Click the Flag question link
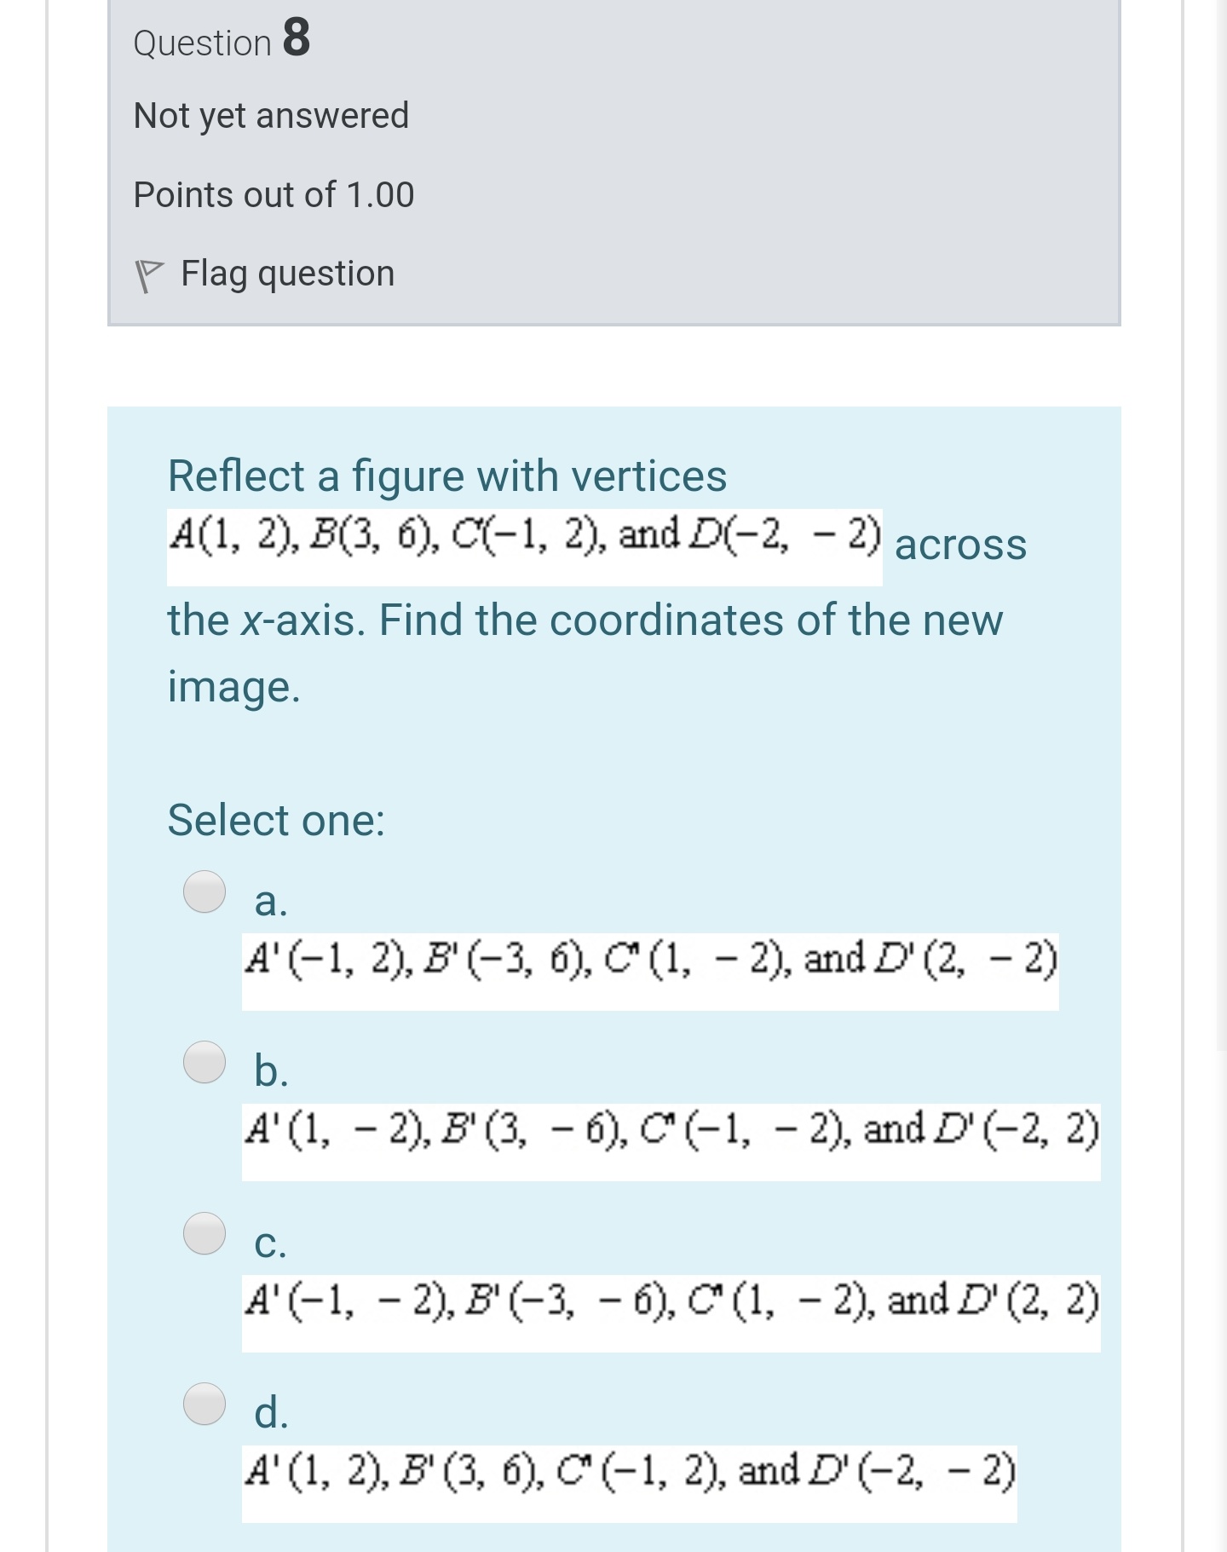 287,273
